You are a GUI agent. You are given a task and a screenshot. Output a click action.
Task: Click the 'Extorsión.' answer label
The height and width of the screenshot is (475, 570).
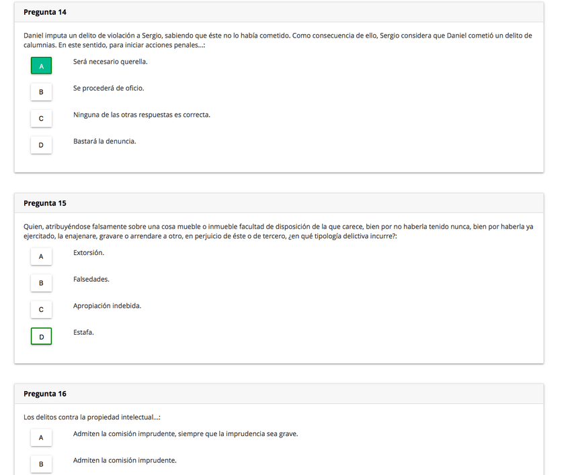tap(89, 252)
